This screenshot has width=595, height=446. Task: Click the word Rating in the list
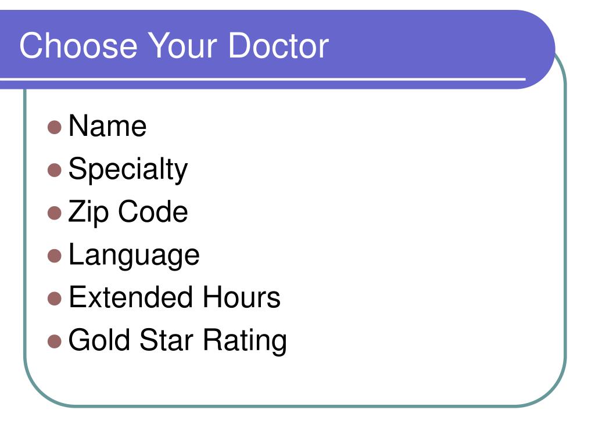(245, 340)
